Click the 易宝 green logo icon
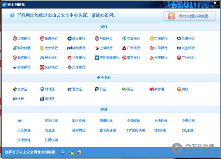This screenshot has height=159, width=221. click(x=124, y=89)
